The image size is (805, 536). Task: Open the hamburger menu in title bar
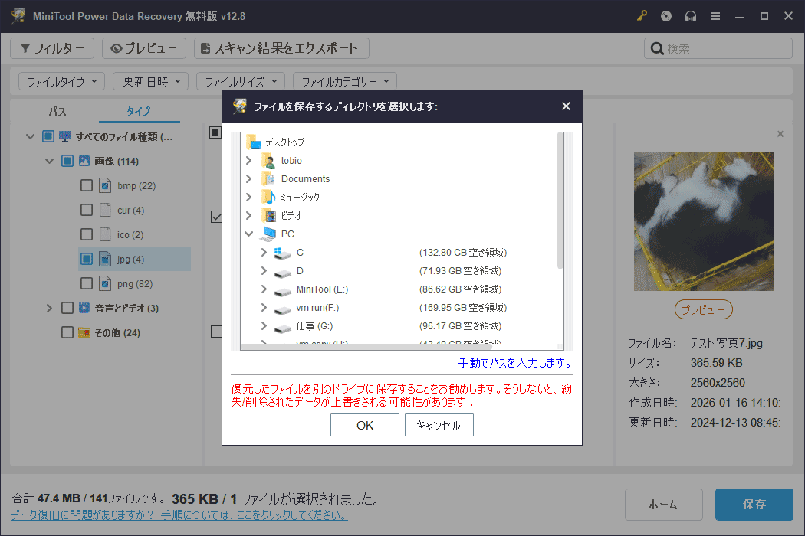click(715, 15)
